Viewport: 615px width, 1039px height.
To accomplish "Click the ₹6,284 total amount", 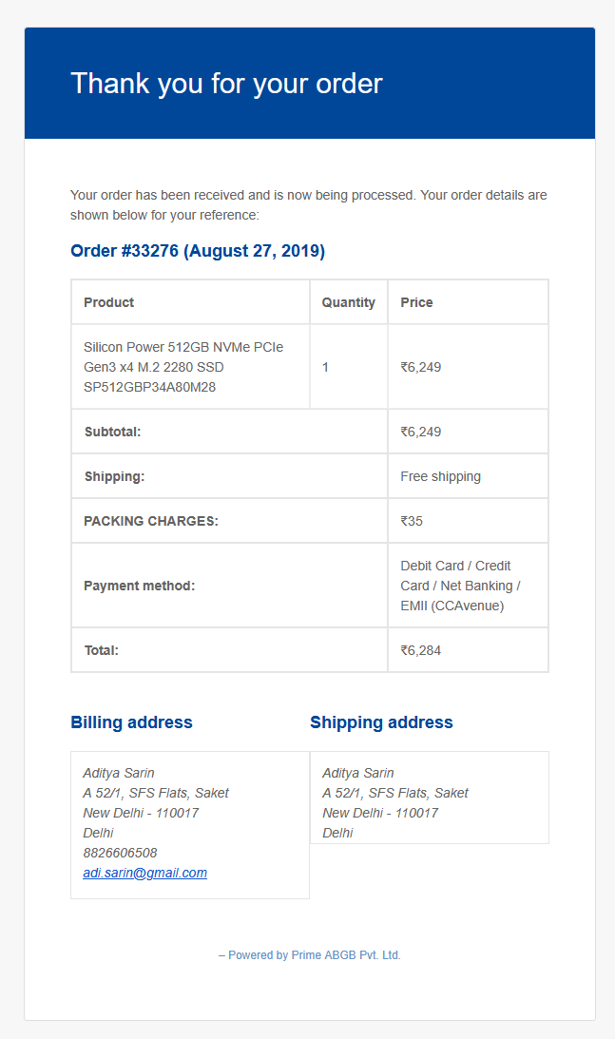I will point(420,650).
